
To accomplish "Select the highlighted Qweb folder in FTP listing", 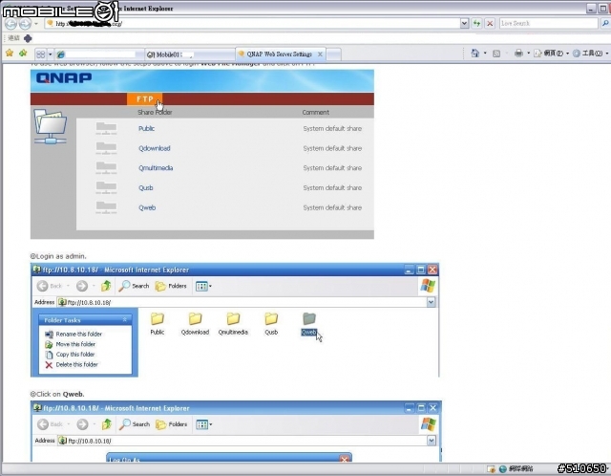I will (309, 323).
